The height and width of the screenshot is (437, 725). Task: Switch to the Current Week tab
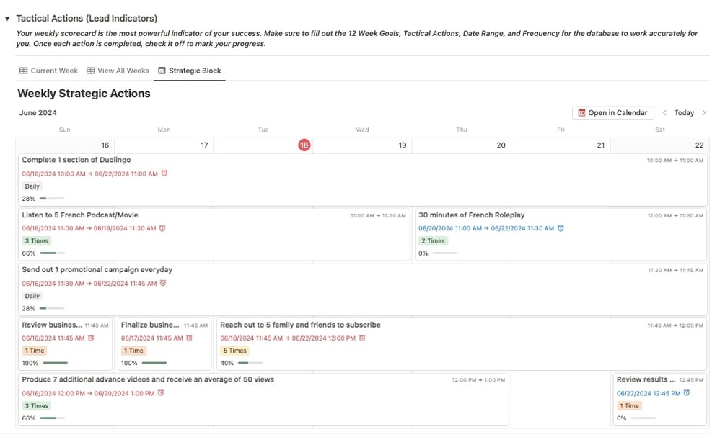(x=48, y=71)
